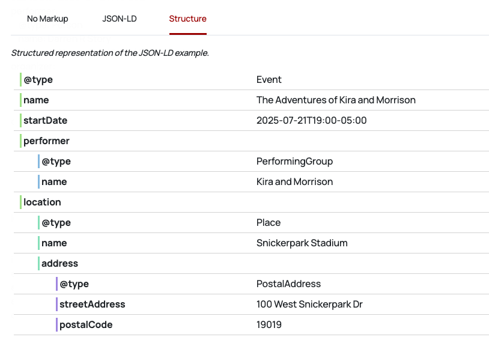Select the Structure tab
489x337 pixels.
coord(187,19)
